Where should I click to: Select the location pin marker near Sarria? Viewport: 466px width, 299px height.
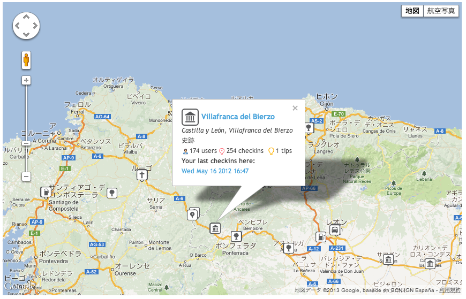coord(192,214)
